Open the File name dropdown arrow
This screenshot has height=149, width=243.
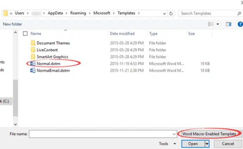tap(174, 134)
